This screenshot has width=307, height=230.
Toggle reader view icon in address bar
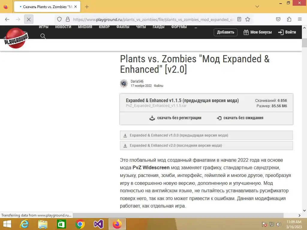[x=239, y=19]
